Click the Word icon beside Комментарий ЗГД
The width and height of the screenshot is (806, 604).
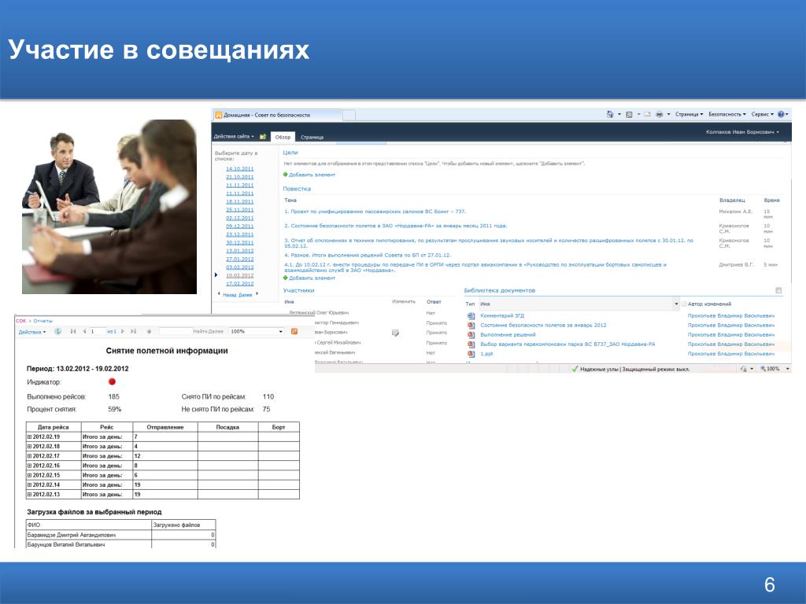tap(471, 316)
